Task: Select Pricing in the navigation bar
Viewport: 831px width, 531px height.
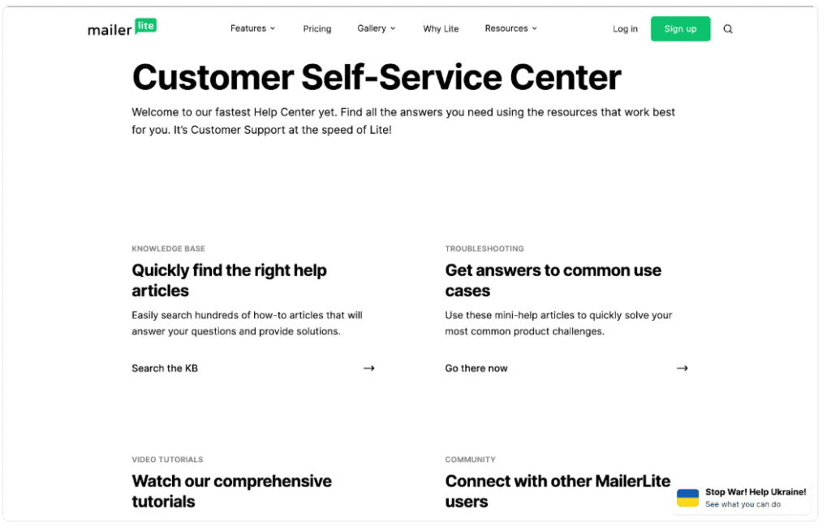Action: (x=316, y=28)
